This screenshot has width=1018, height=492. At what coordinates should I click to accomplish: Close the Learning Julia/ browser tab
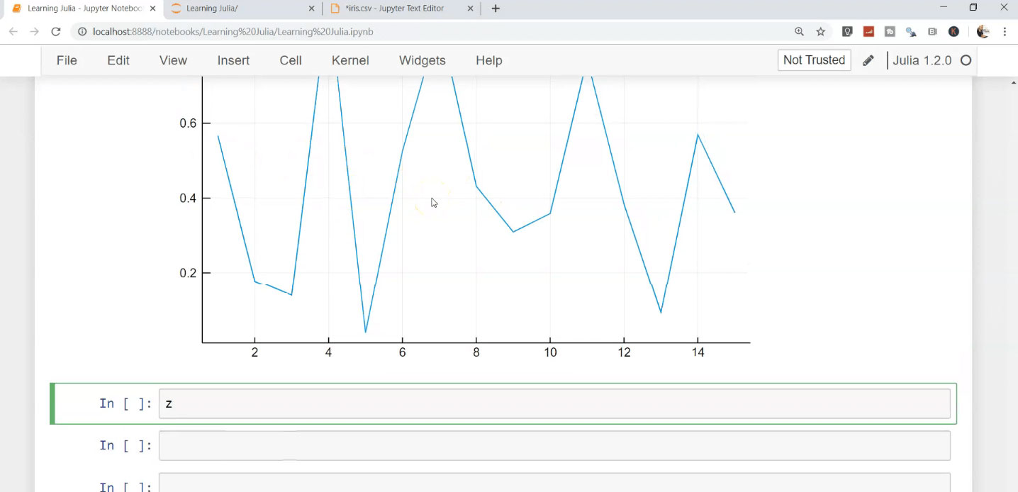click(x=312, y=9)
